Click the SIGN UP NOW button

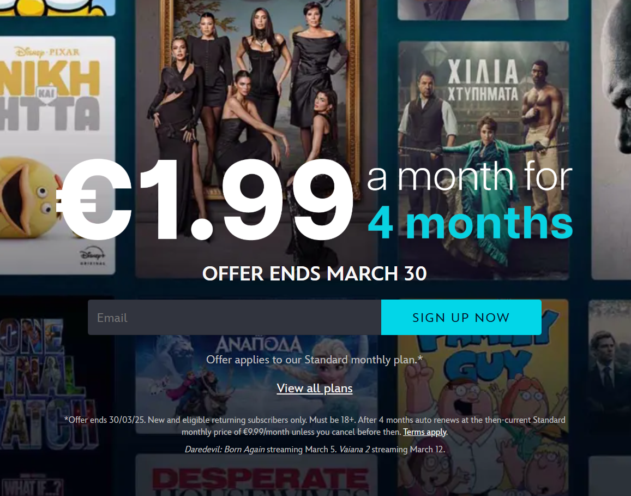[x=461, y=317]
